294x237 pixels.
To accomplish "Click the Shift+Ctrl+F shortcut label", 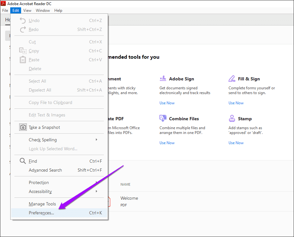I will [89, 170].
